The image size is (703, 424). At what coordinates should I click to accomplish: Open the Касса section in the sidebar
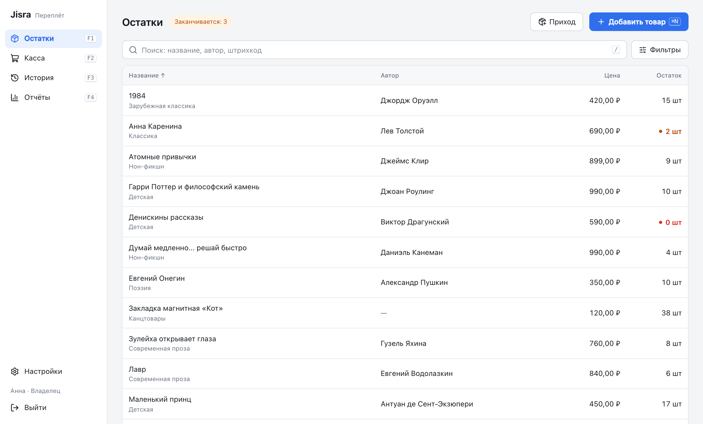pyautogui.click(x=53, y=58)
